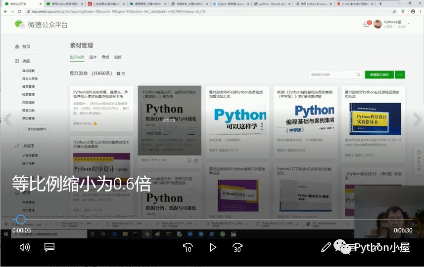This screenshot has width=424, height=267.
Task: Open 小程序管理 in the sidebar
Action: [30, 155]
